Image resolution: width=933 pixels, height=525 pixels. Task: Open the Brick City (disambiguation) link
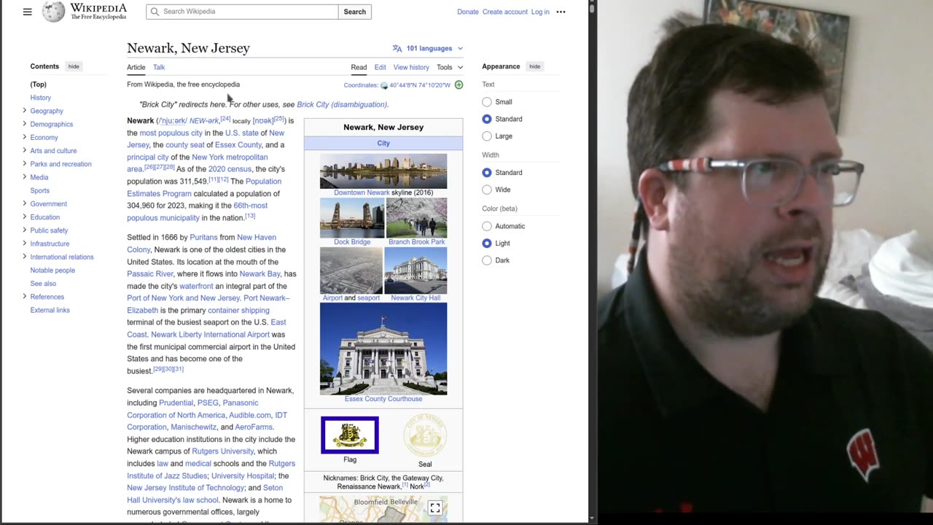coord(342,104)
